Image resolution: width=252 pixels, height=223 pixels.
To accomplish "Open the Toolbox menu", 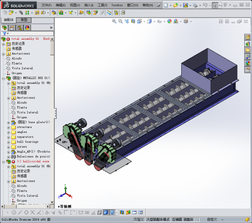I will pos(117,5).
